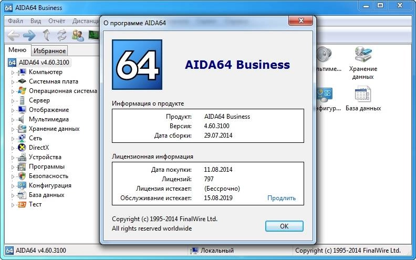This screenshot has width=416, height=260.
Task: Click the Computer icon in the tree
Action: 22,72
